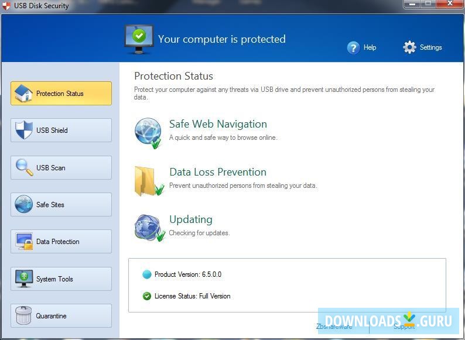
Task: Click the house icon on Protection Status
Action: (x=23, y=94)
